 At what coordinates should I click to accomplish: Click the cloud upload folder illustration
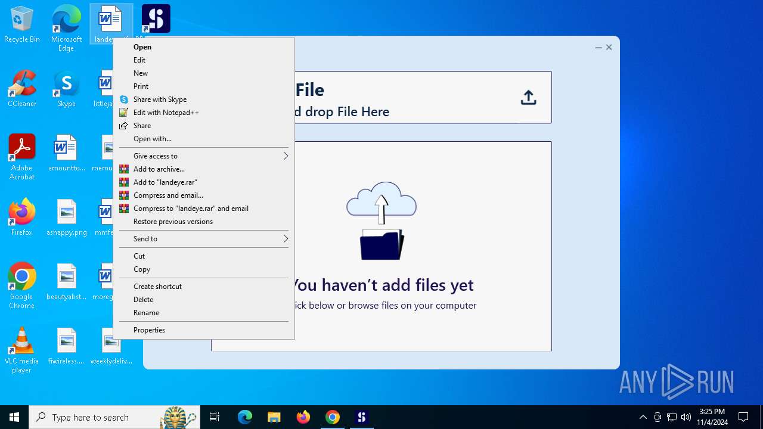click(x=381, y=220)
